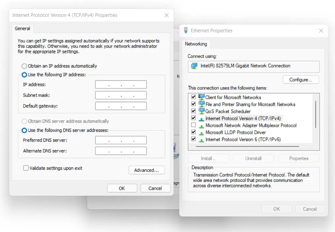Click the Uninstall button
This screenshot has width=335, height=232.
coord(253,159)
